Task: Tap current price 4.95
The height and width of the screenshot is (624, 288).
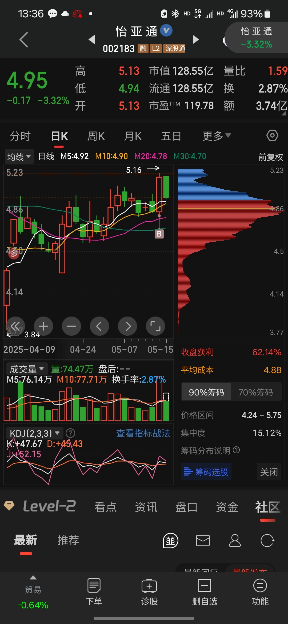Action: point(27,80)
